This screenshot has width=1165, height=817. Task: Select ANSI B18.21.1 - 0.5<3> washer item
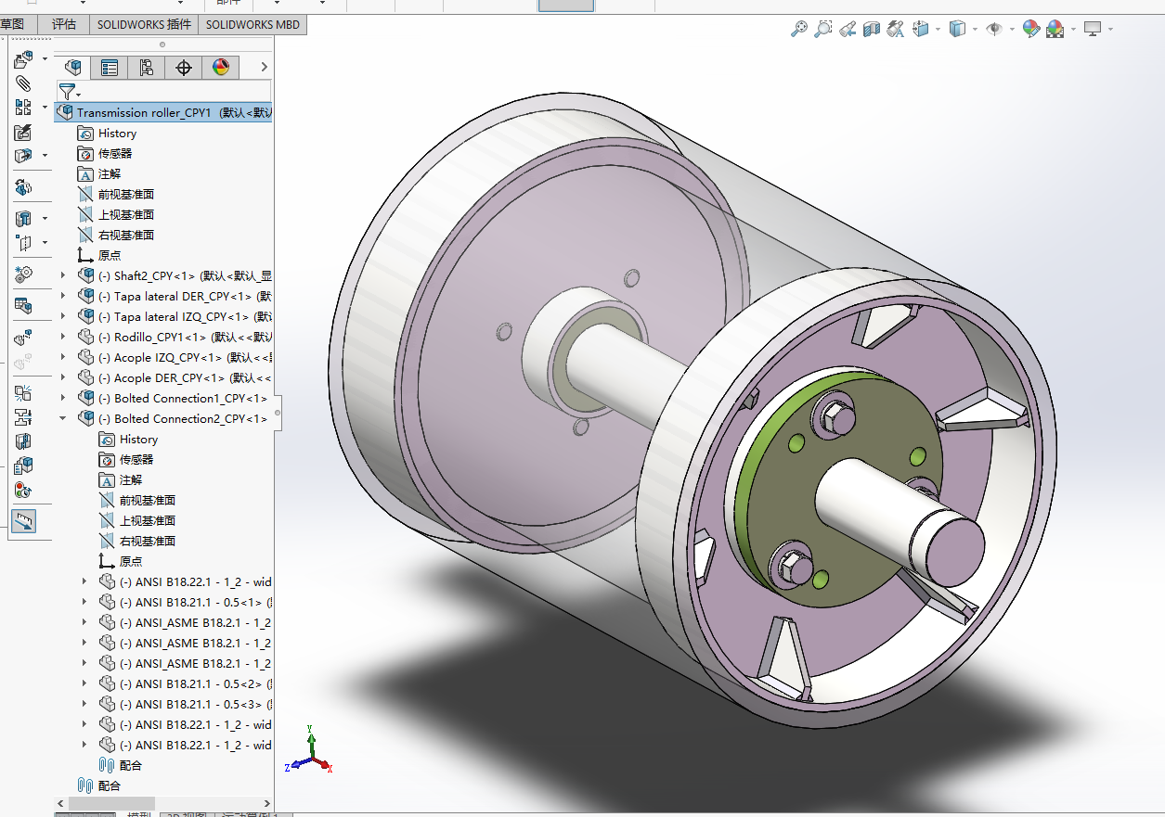click(185, 704)
